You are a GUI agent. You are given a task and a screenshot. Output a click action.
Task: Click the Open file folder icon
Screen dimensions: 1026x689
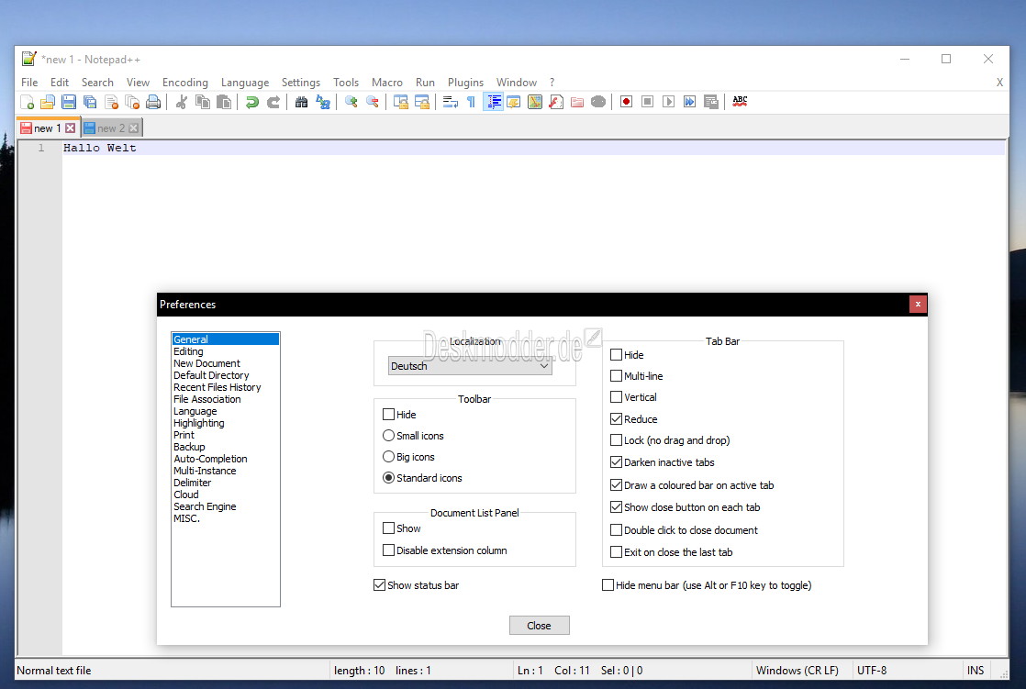(x=48, y=102)
